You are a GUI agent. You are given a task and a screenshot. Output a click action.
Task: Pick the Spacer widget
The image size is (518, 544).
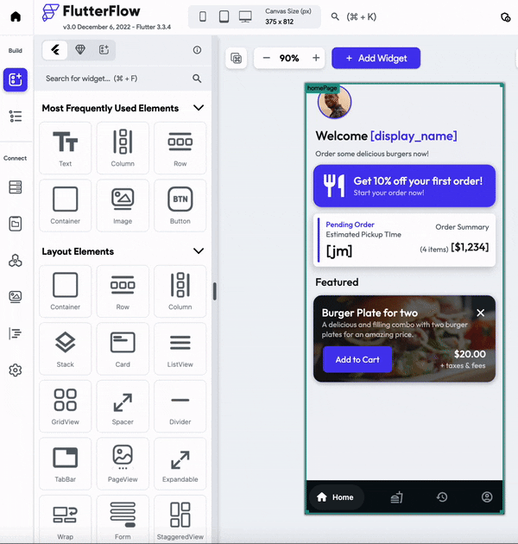(123, 406)
